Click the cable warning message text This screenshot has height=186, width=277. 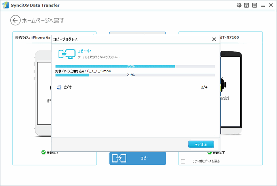point(99,57)
